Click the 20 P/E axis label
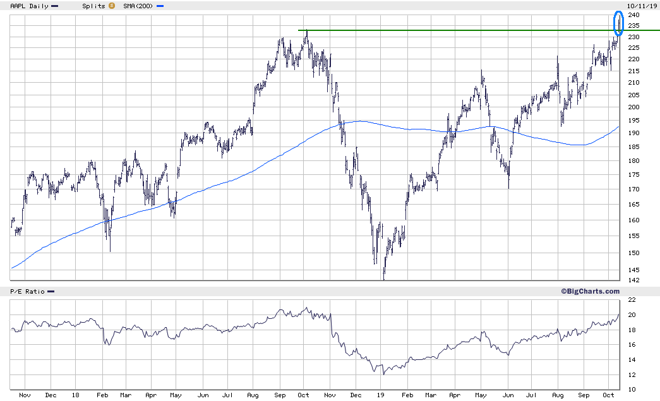Viewport: 660px width, 401px height. click(x=632, y=315)
